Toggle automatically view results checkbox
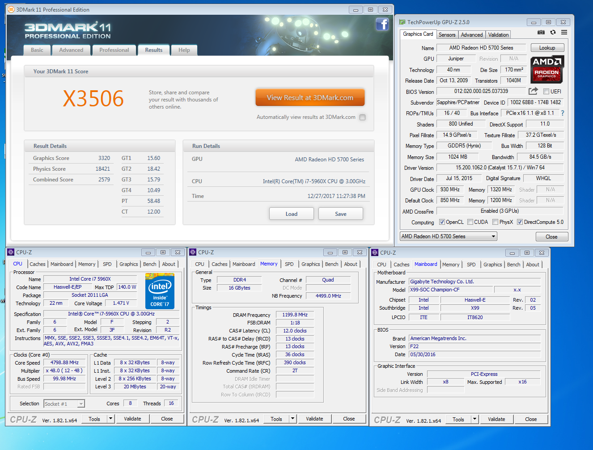This screenshot has height=450, width=593. pos(363,117)
